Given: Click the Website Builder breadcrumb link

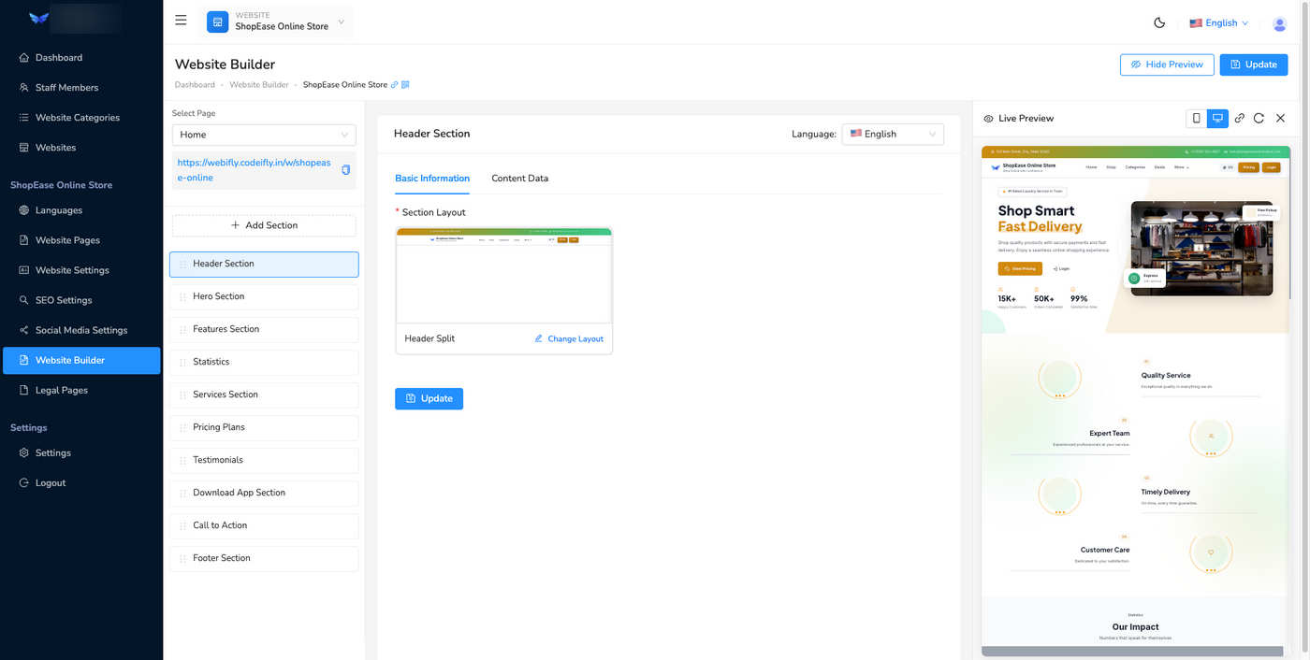Looking at the screenshot, I should 259,85.
